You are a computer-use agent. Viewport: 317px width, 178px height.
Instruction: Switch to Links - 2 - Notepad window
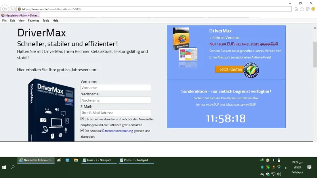pyautogui.click(x=99, y=160)
